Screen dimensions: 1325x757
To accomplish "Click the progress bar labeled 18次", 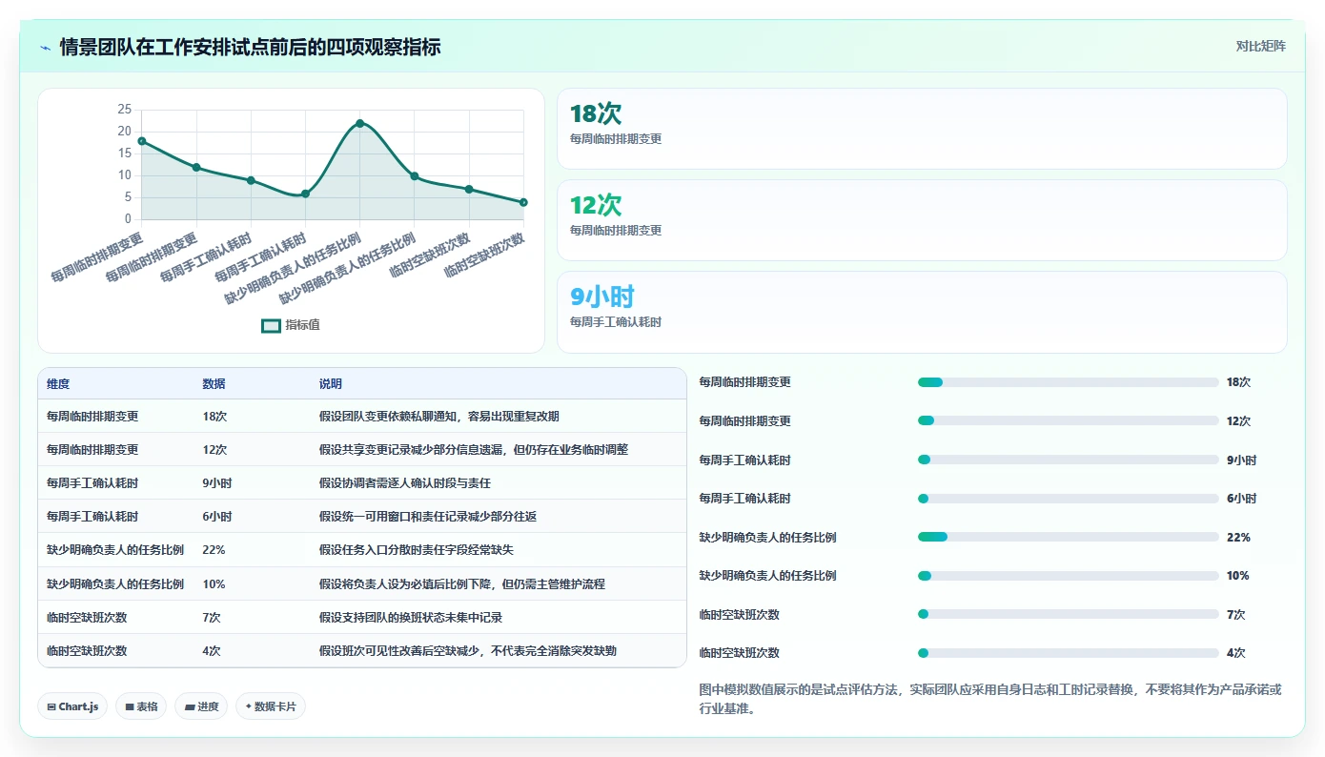I will [x=1068, y=382].
